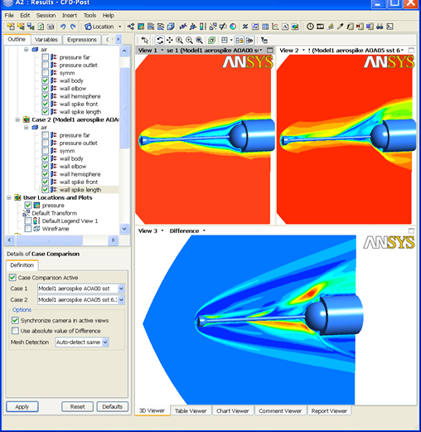This screenshot has width=421, height=432.
Task: Open the Insert menu
Action: pyautogui.click(x=70, y=16)
